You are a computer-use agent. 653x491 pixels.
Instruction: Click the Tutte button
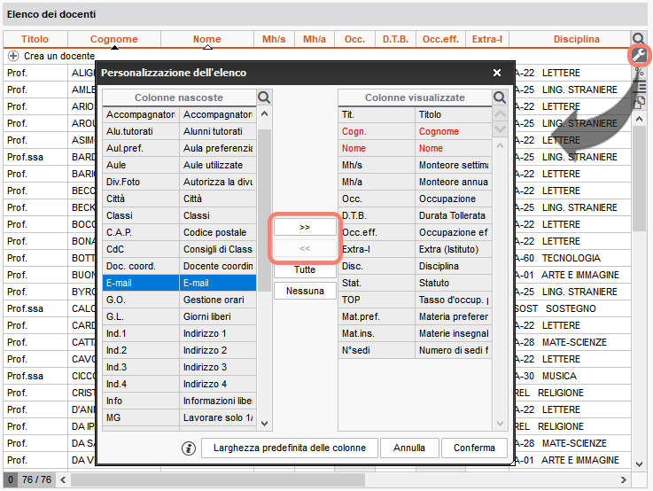[305, 269]
